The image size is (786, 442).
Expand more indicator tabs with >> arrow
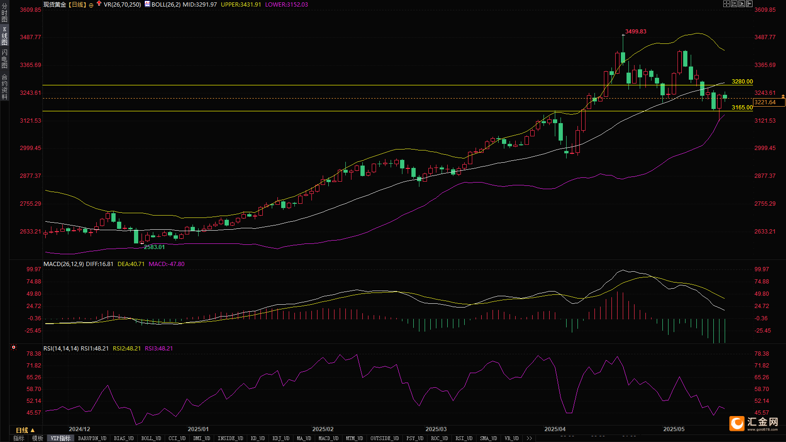point(529,438)
